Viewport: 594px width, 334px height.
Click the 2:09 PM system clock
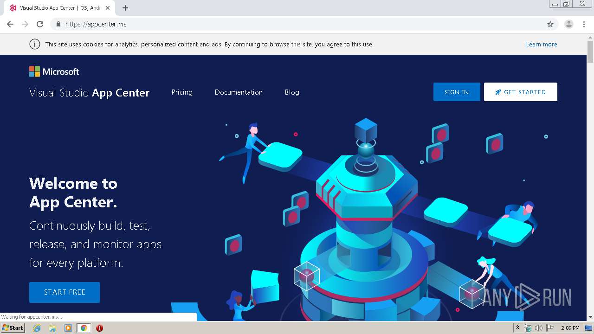pos(570,328)
